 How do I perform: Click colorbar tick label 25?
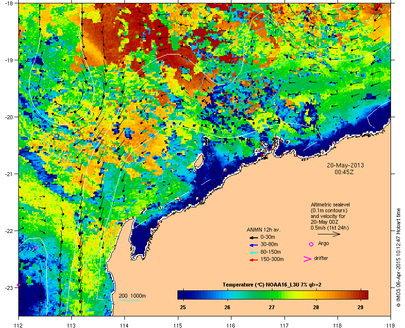[183, 307]
